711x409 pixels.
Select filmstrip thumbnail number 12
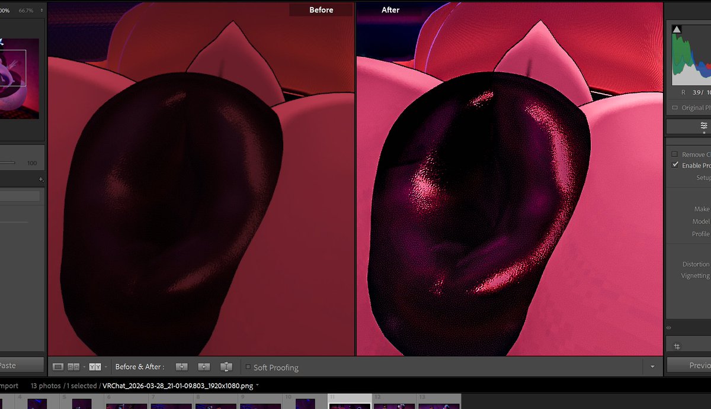click(394, 402)
